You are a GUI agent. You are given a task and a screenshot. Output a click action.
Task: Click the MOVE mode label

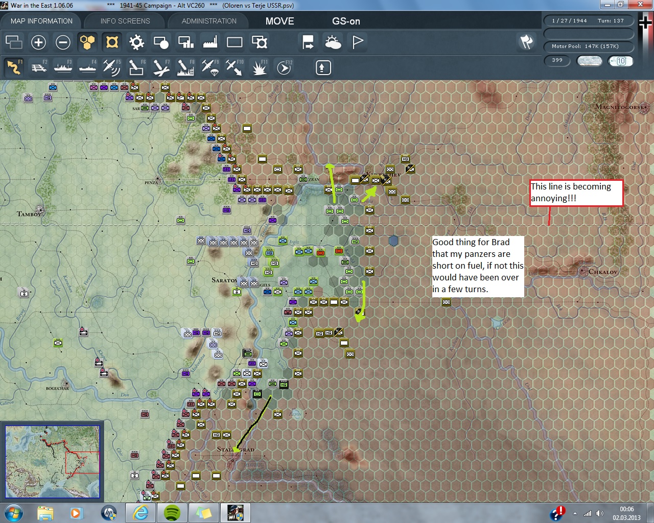[279, 21]
